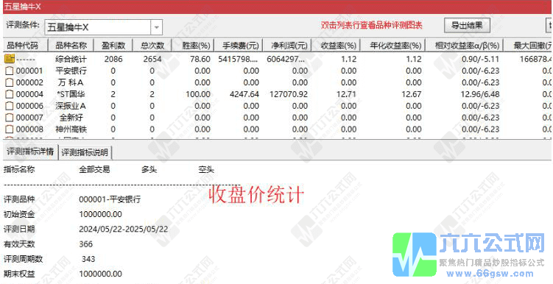The height and width of the screenshot is (284, 553).
Task: Click the document icon for 000006 深振业A
Action: tap(10, 106)
